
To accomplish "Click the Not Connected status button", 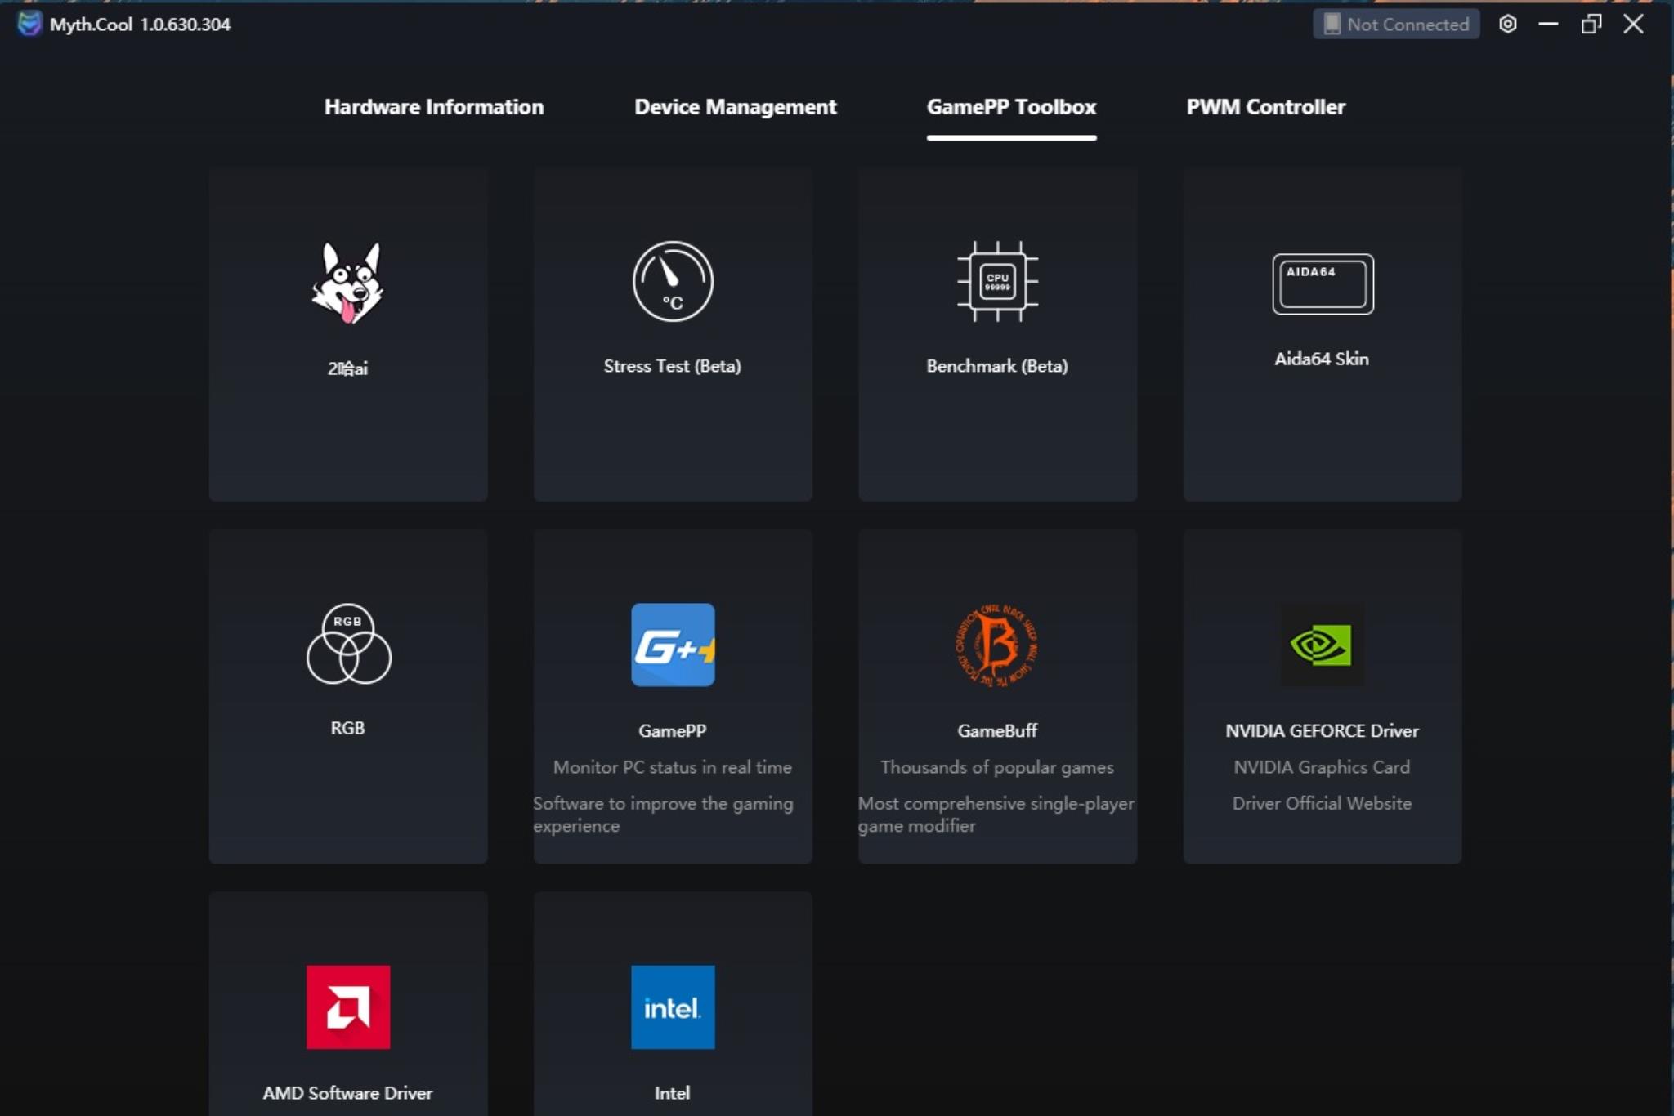I will pyautogui.click(x=1396, y=25).
